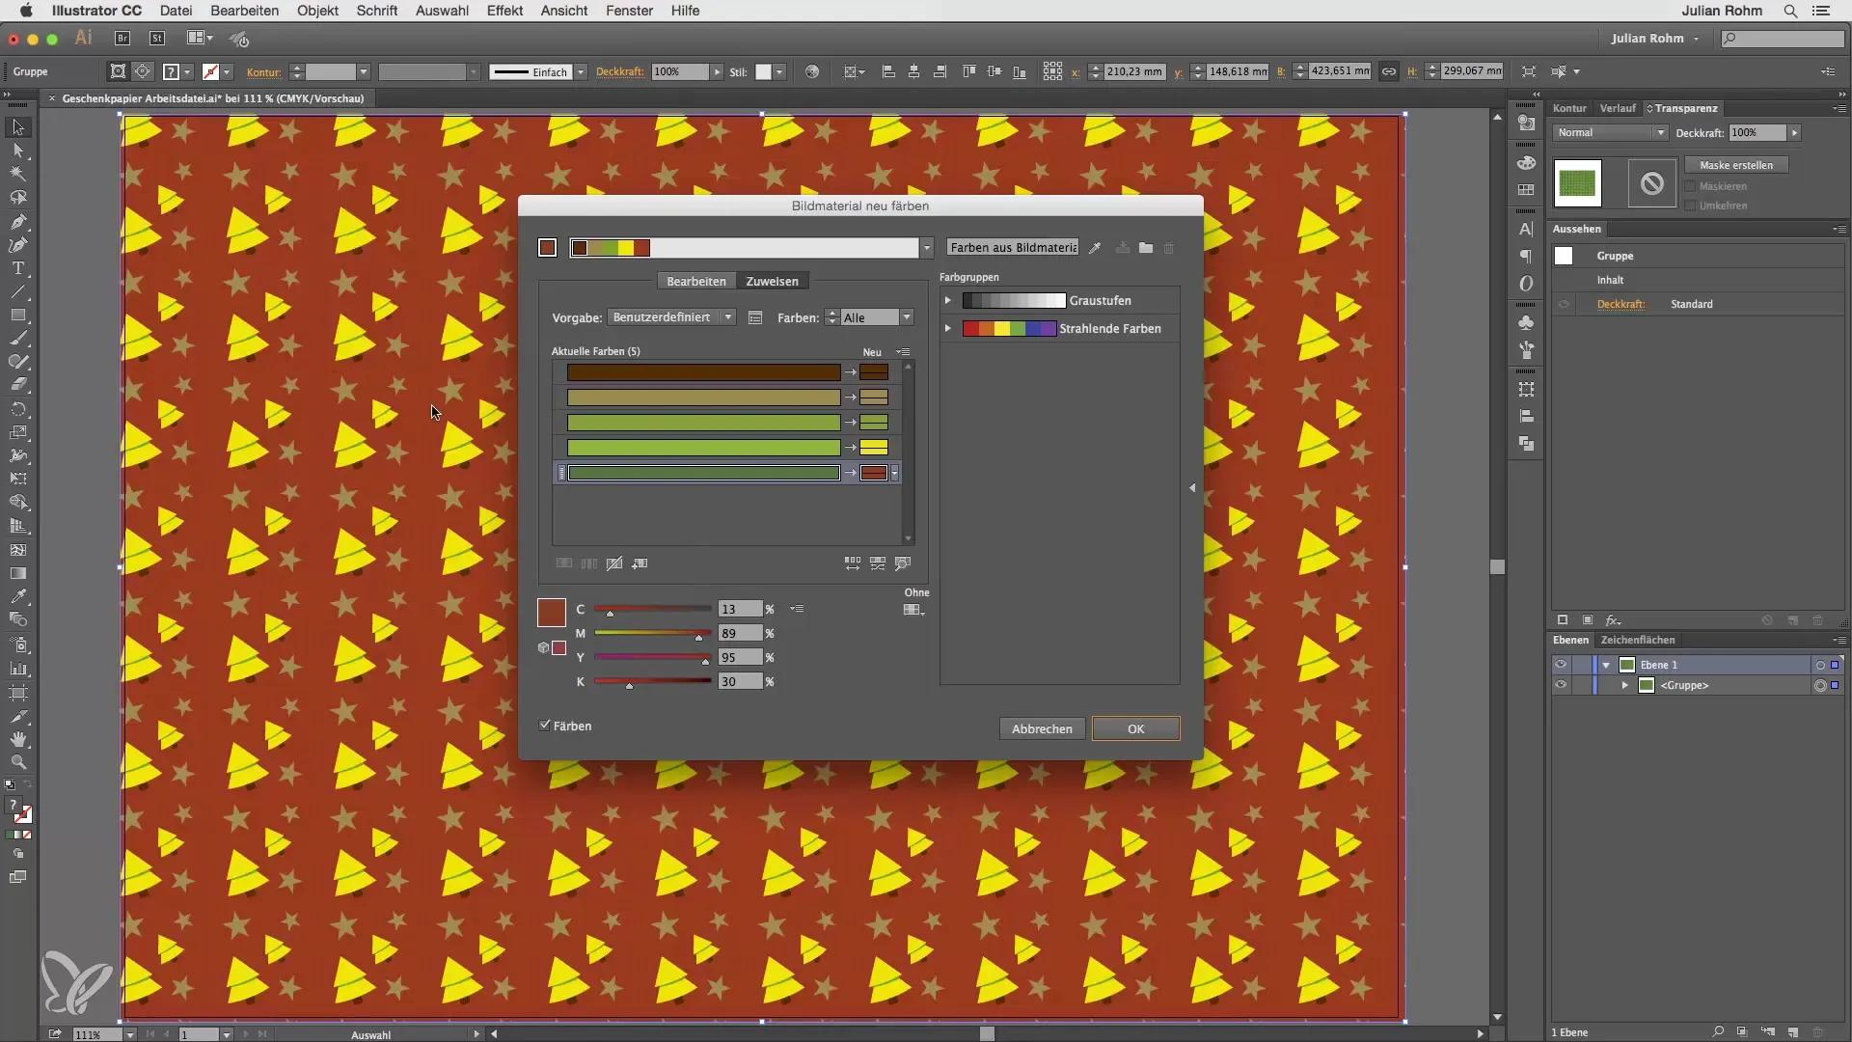1852x1042 pixels.
Task: Click the zoom level field showing 111%
Action: (x=96, y=1034)
